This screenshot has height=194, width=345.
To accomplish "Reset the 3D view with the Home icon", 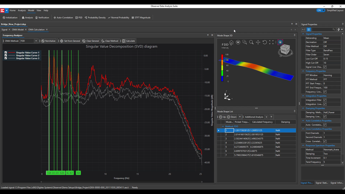I will click(231, 42).
